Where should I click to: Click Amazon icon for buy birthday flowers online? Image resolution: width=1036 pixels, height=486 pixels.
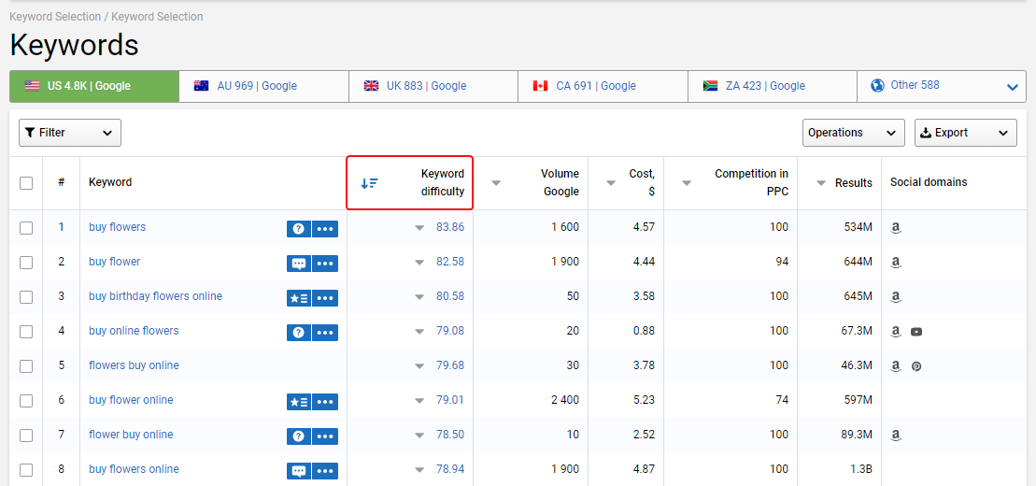point(896,297)
